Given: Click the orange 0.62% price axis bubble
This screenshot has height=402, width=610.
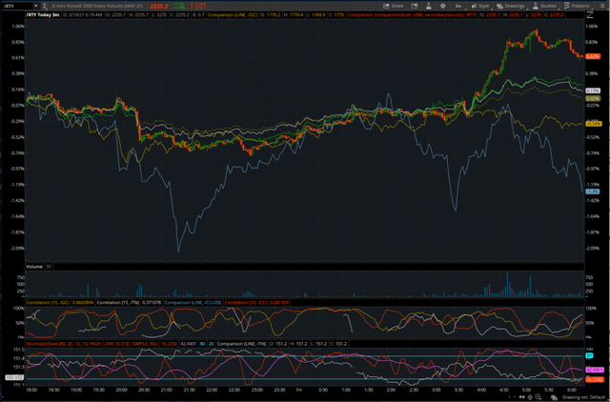Looking at the screenshot, I should 593,56.
